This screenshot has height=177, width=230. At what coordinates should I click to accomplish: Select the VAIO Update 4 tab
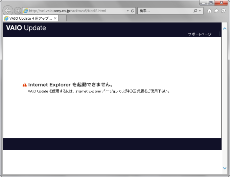pos(29,18)
